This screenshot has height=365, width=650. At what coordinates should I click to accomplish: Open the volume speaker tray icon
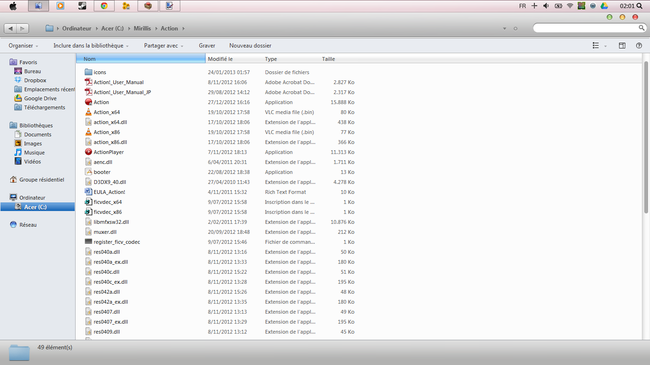(x=546, y=6)
